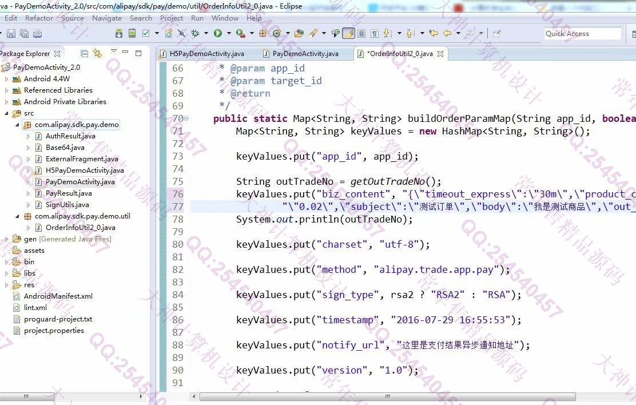
Task: Navigate forward with grayed right arrow
Action: pos(470,34)
